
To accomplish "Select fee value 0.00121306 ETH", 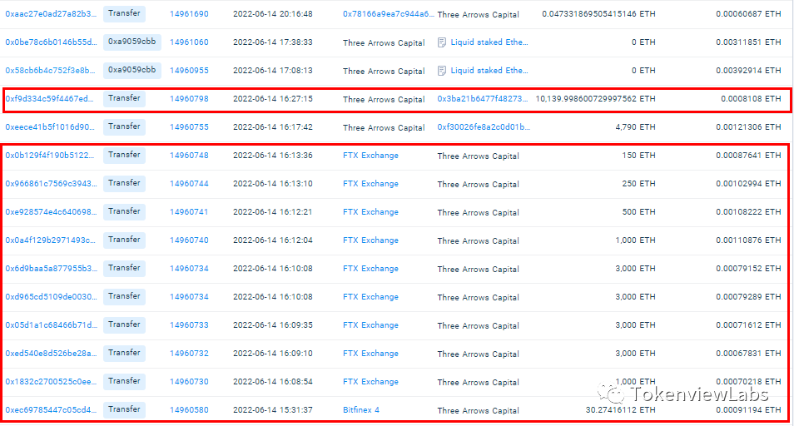I will (x=748, y=127).
